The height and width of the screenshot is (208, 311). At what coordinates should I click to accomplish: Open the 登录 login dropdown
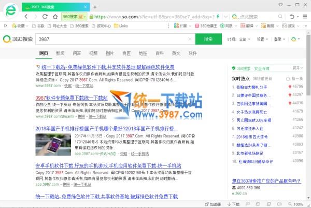click(x=279, y=39)
